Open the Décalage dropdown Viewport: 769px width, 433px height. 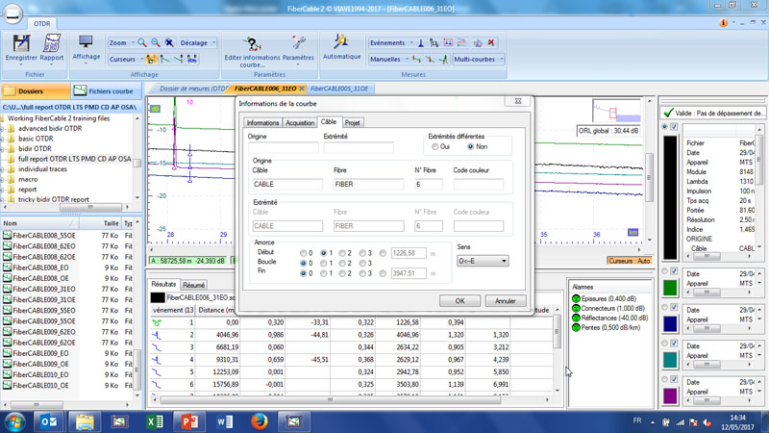tap(198, 42)
